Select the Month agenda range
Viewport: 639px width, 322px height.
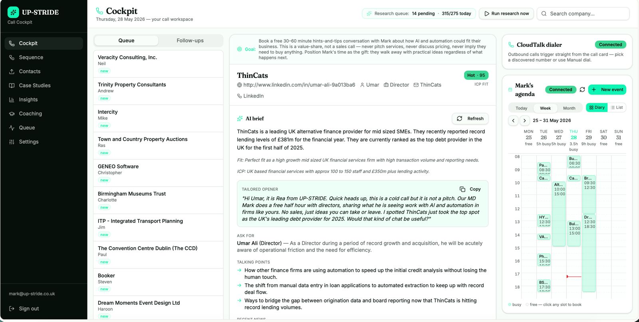[569, 108]
